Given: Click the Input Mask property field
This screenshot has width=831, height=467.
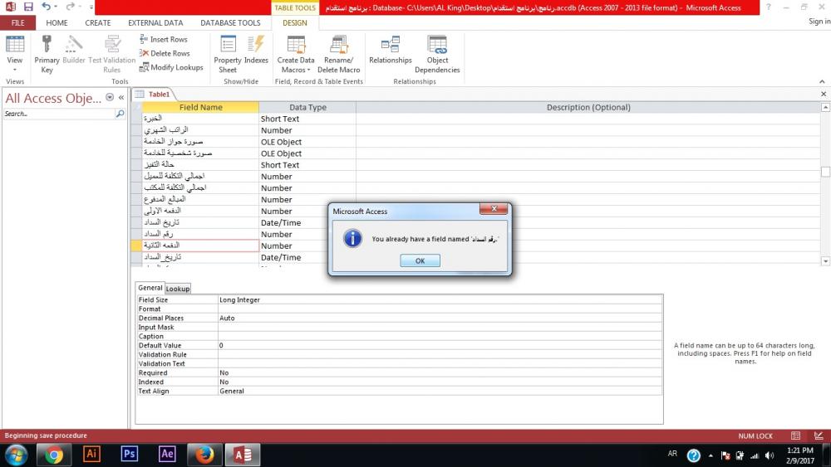Looking at the screenshot, I should (440, 327).
